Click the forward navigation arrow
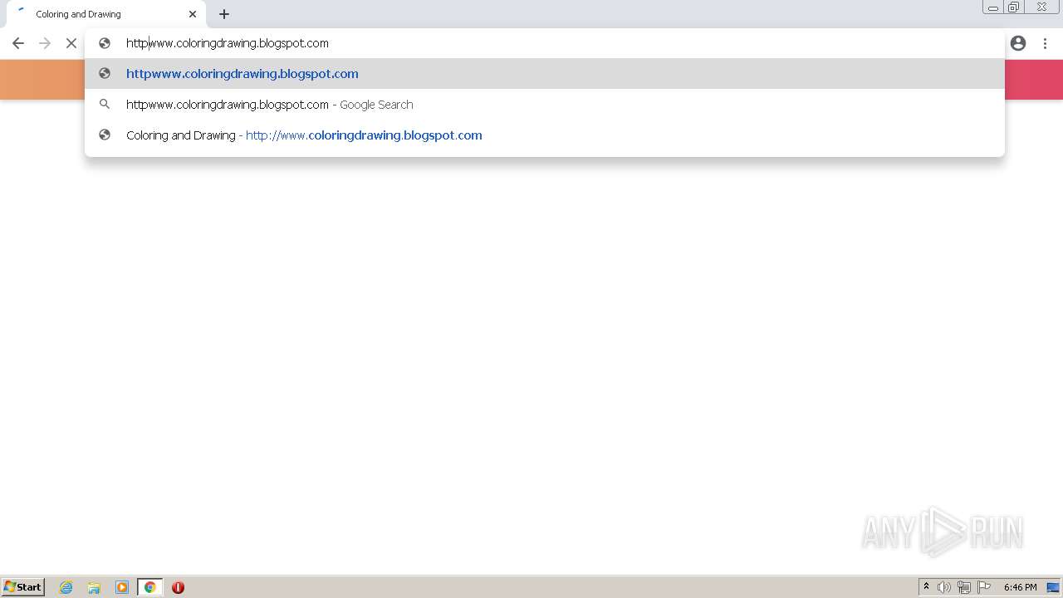 (45, 43)
